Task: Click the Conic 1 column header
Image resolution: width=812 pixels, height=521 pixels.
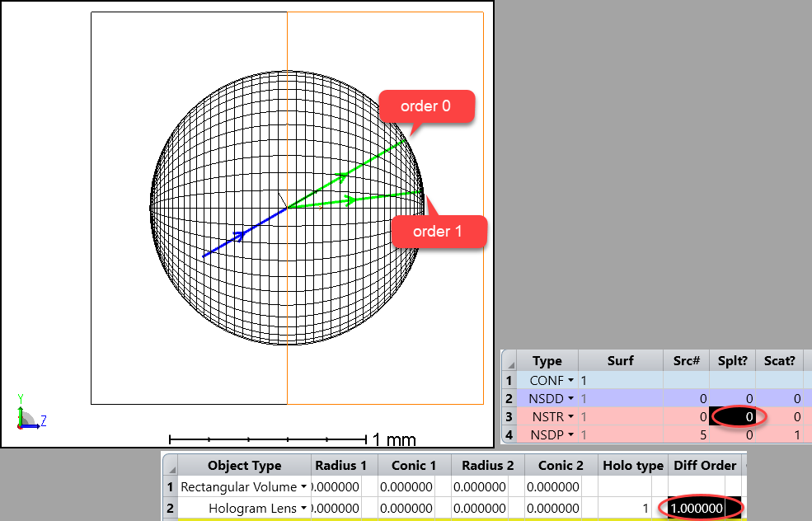Action: [413, 466]
